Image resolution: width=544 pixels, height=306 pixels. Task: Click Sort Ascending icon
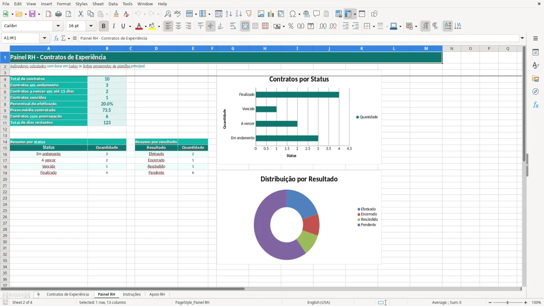(x=229, y=14)
